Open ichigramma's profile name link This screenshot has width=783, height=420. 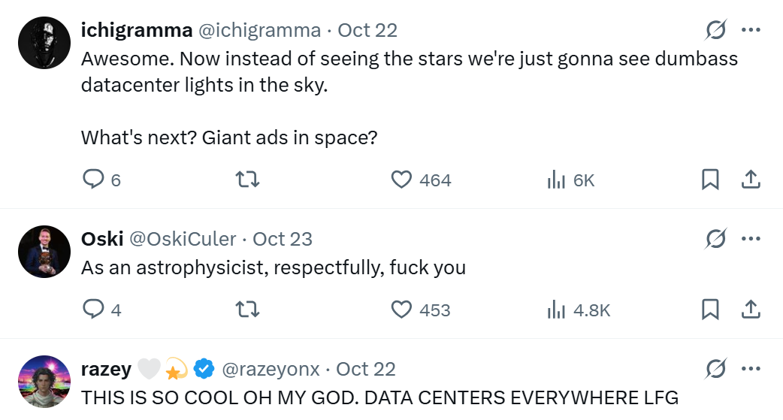(136, 30)
